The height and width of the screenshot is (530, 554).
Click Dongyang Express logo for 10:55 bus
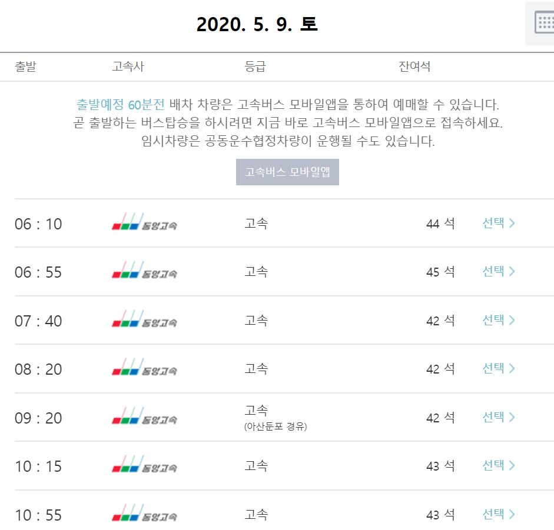click(144, 513)
